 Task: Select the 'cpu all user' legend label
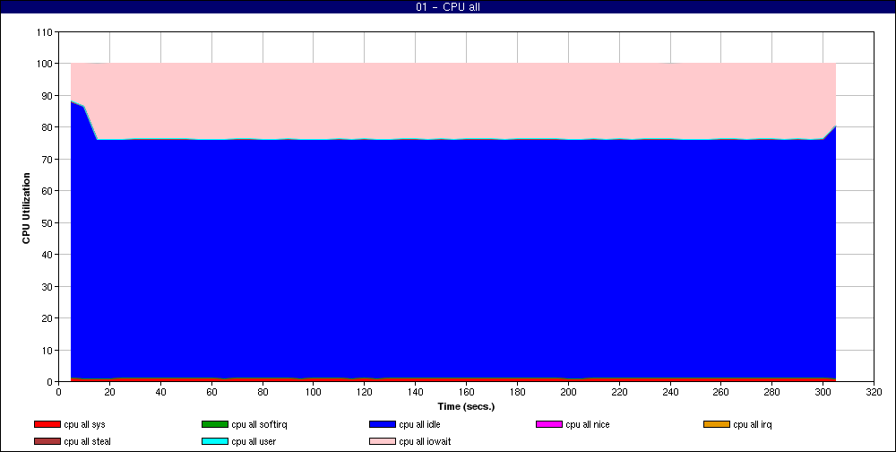coord(254,441)
